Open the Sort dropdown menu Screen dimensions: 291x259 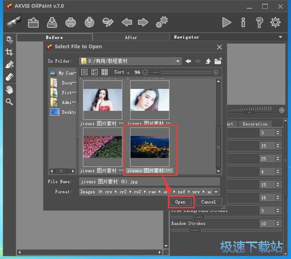[122, 72]
